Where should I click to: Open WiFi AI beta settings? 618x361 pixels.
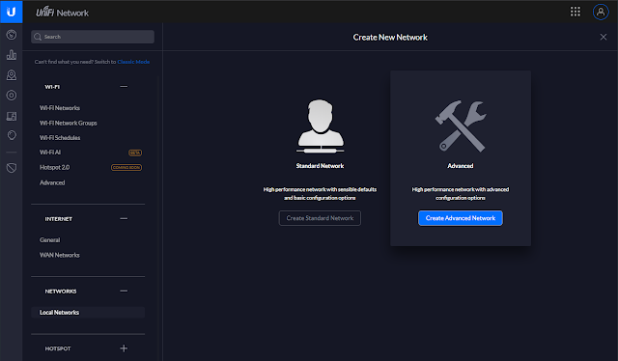[x=50, y=153]
